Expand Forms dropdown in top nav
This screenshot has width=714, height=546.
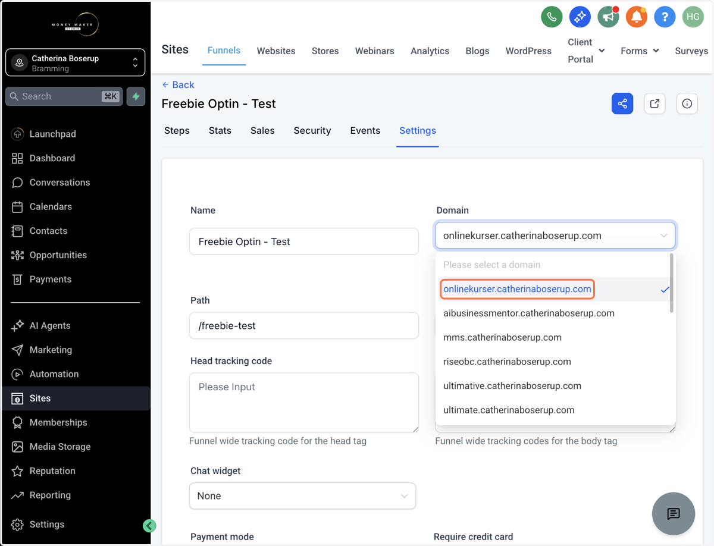point(640,51)
